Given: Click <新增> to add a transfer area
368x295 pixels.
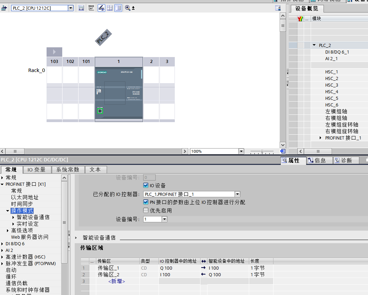Looking at the screenshot, I should coord(117,281).
